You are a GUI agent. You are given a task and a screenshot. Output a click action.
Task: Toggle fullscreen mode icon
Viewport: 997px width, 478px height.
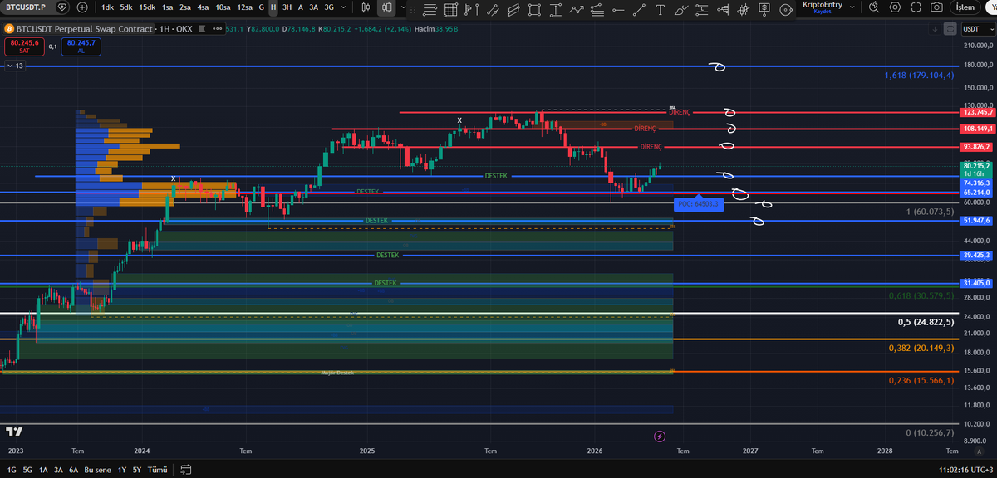coord(916,7)
